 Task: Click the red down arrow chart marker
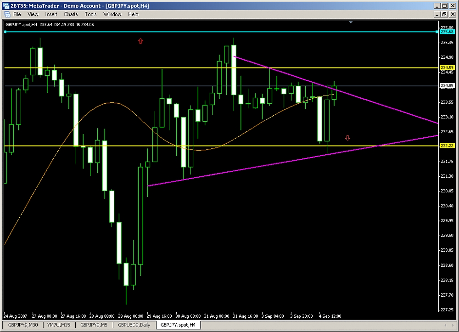(347, 138)
